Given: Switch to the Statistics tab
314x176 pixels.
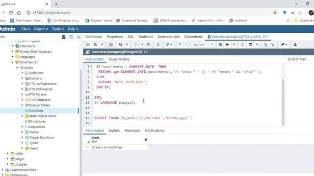Looking at the screenshot, I should (146, 37).
